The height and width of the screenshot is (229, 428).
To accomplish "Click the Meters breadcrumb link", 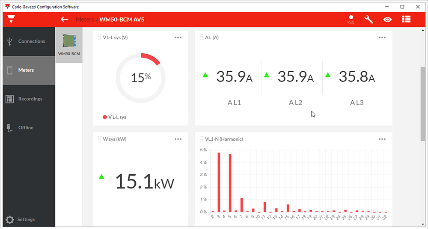I will pyautogui.click(x=85, y=20).
